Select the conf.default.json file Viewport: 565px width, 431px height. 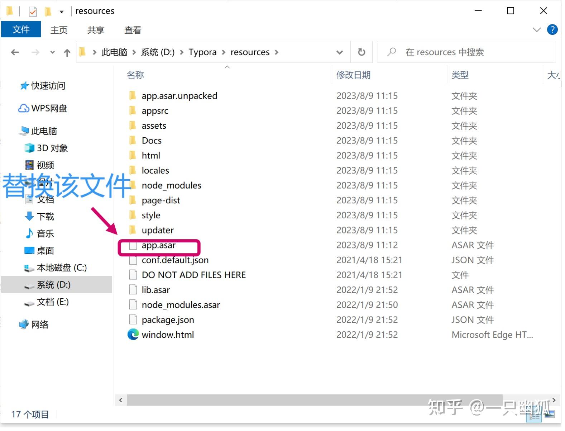(x=175, y=260)
